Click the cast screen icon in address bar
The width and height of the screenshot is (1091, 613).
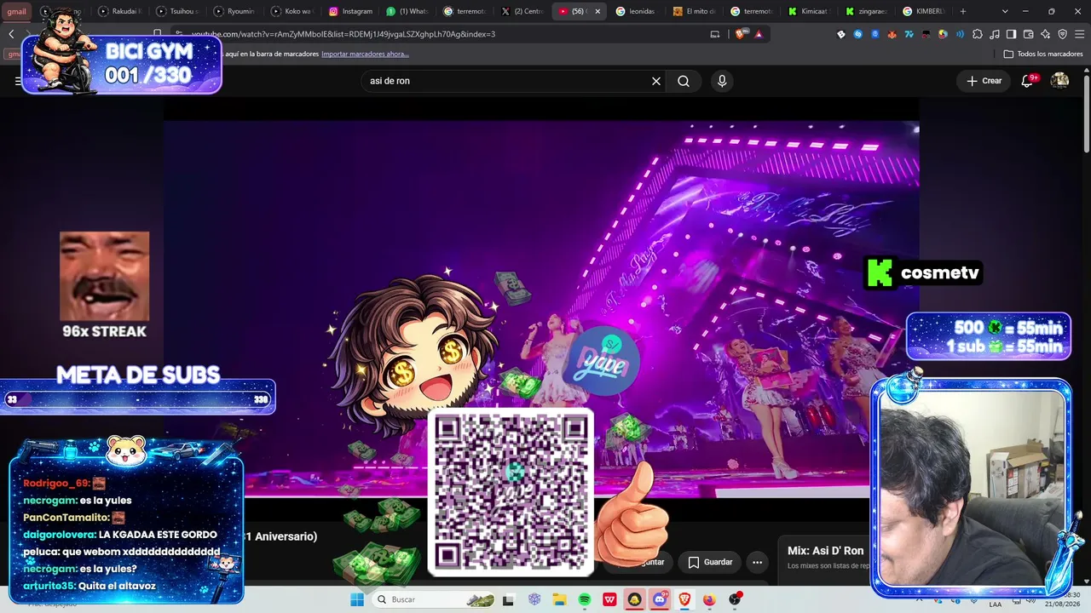click(715, 34)
